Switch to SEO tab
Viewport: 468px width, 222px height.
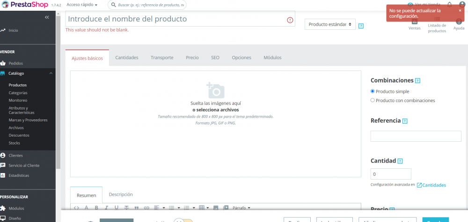pos(215,58)
